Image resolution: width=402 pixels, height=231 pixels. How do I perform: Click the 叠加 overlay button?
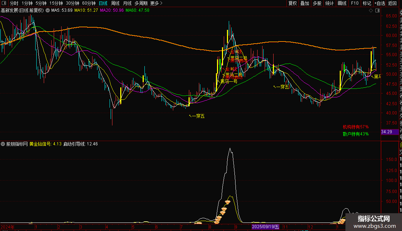pyautogui.click(x=305, y=3)
